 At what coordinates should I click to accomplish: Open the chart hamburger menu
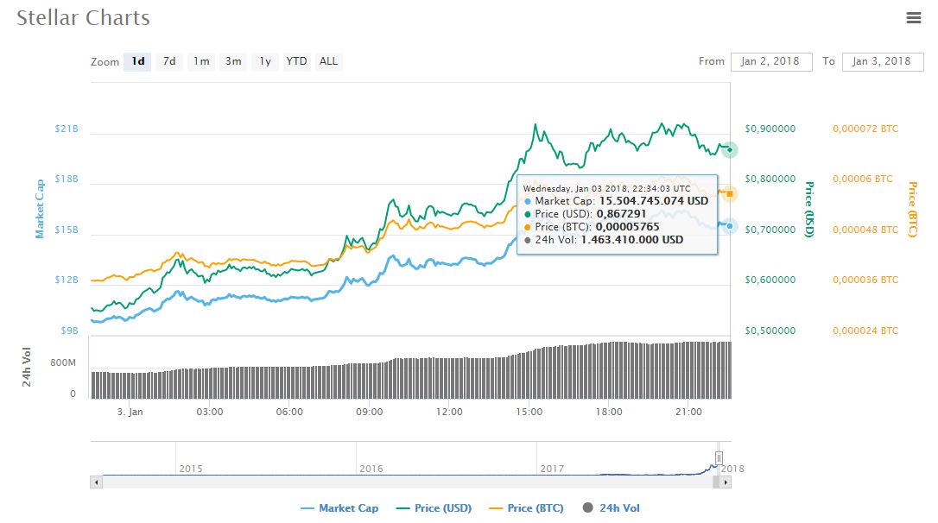coord(913,18)
